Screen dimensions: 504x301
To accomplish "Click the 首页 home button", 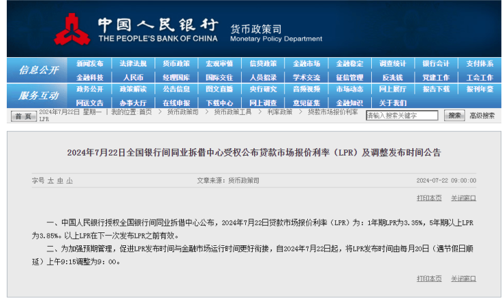I will coord(23,116).
